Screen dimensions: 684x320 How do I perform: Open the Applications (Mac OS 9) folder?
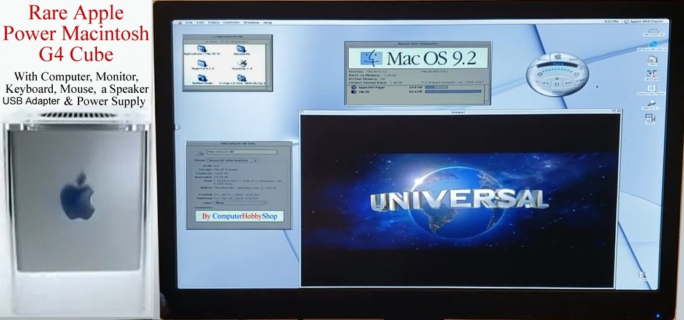pos(201,49)
